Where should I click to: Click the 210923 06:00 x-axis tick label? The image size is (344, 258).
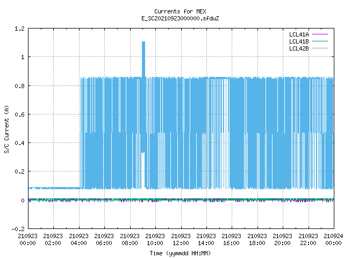[104, 239]
